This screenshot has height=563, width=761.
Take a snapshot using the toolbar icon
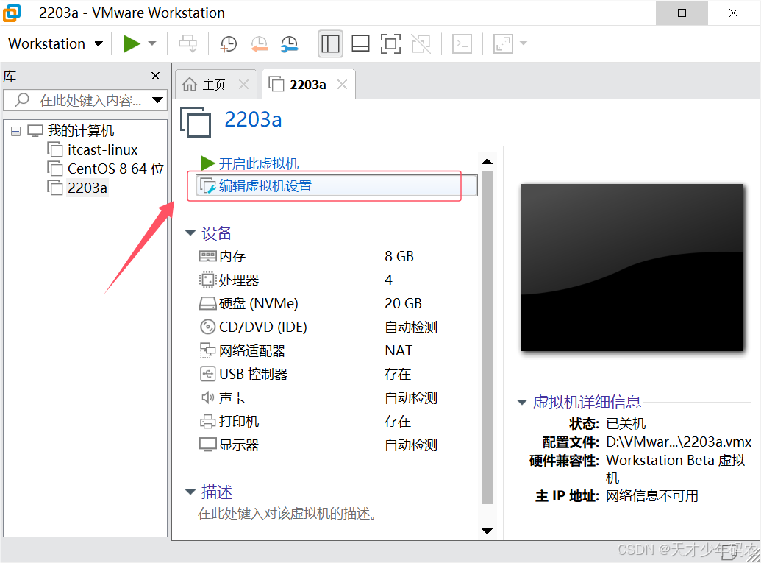click(228, 44)
